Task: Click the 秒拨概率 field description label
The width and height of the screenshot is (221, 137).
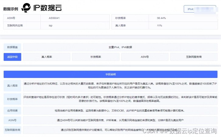Action: [12, 99]
